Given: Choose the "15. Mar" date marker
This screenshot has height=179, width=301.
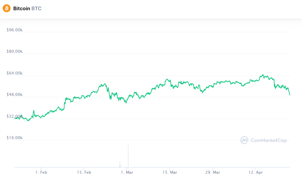Looking at the screenshot, I should [x=170, y=172].
